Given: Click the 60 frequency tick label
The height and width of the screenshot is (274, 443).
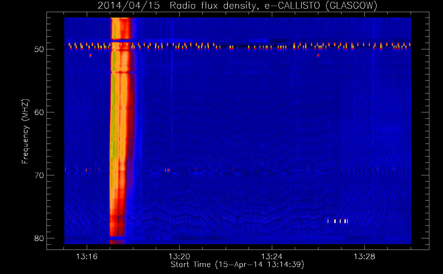Looking at the screenshot, I should coord(39,112).
